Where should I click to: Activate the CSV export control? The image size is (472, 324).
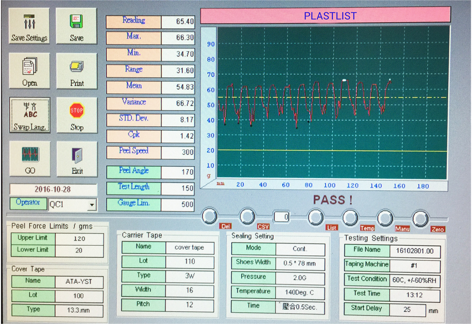[247, 215]
